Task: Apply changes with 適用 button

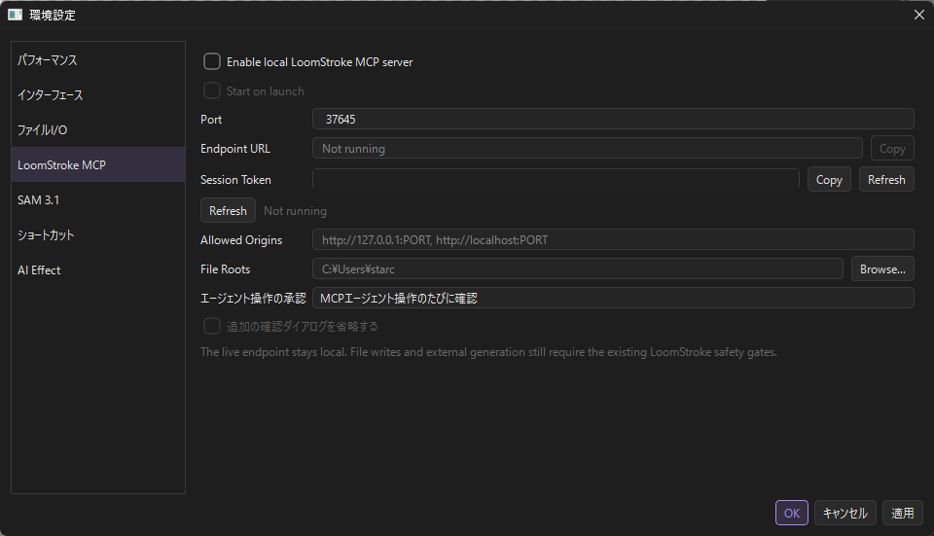Action: click(x=903, y=513)
